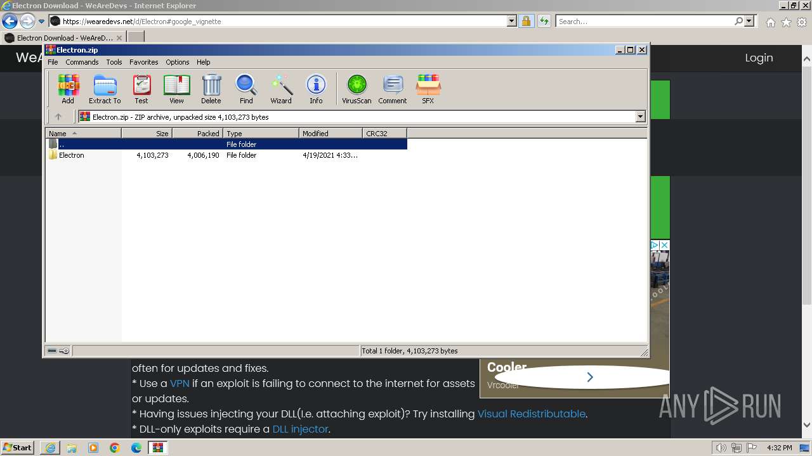Sort by the Size column header
Screen dimensions: 812x456
tap(147, 134)
